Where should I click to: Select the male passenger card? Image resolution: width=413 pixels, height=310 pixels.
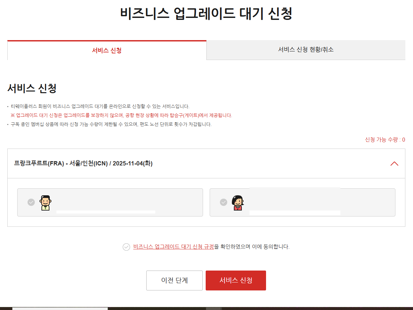(110, 203)
